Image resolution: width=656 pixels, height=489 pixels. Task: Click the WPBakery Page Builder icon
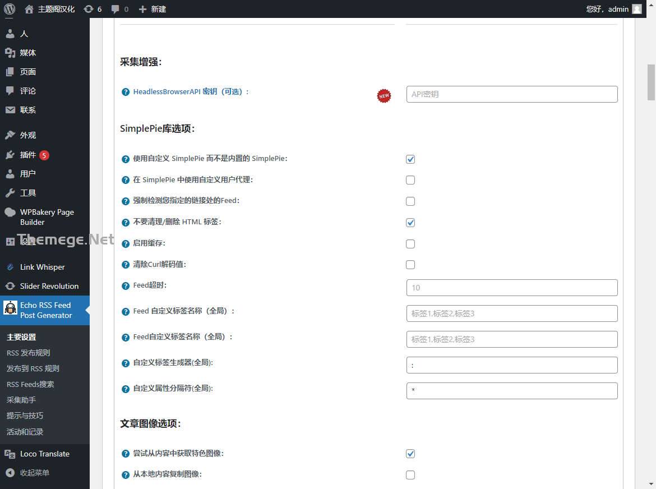coord(10,212)
